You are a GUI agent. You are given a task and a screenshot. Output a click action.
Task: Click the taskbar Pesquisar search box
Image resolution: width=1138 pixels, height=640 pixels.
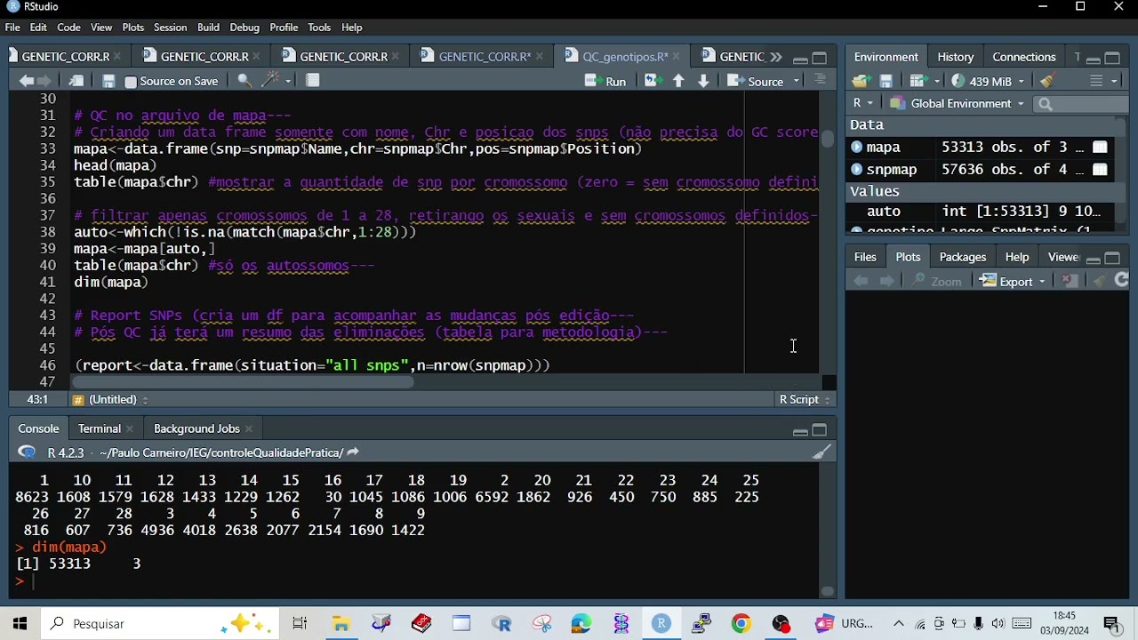pyautogui.click(x=160, y=624)
